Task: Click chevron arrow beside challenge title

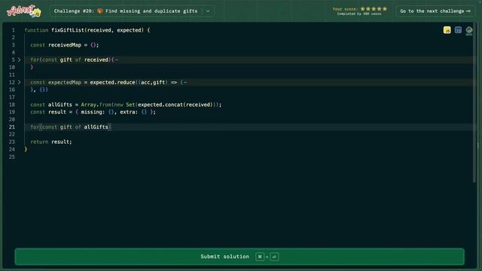Action: click(x=208, y=11)
